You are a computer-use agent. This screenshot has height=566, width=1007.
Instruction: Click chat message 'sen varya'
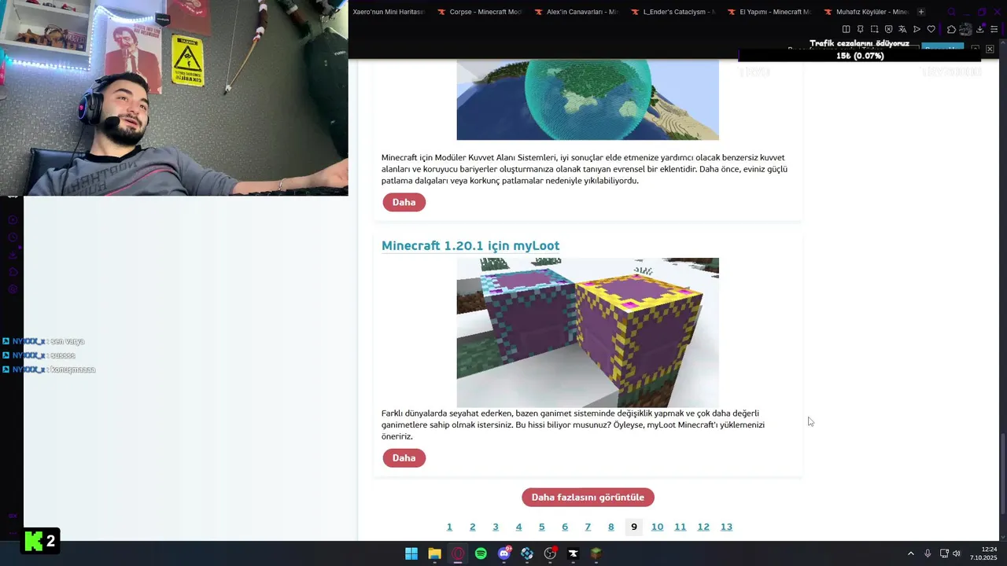pyautogui.click(x=68, y=341)
